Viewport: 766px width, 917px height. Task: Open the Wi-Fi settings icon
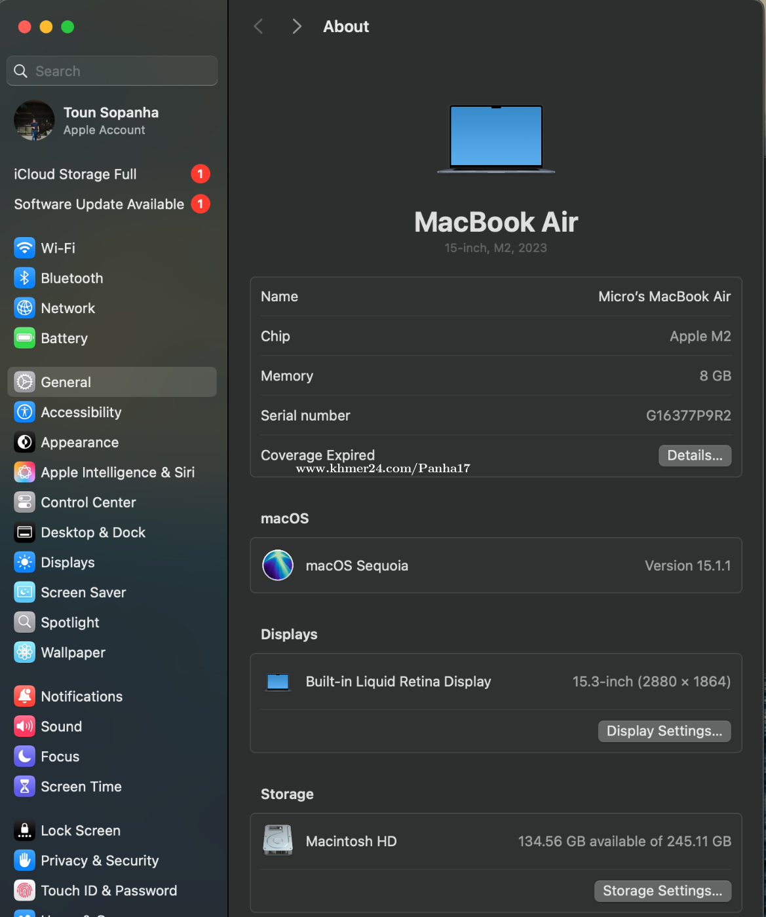[x=25, y=248]
